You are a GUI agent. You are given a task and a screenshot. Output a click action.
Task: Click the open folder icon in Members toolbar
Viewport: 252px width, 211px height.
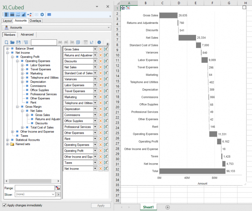point(13,42)
